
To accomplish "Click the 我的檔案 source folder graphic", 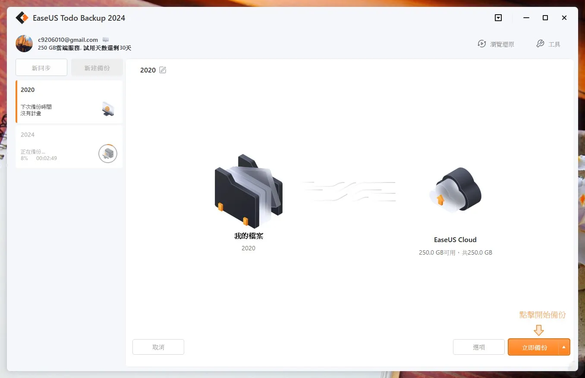I will (x=248, y=191).
